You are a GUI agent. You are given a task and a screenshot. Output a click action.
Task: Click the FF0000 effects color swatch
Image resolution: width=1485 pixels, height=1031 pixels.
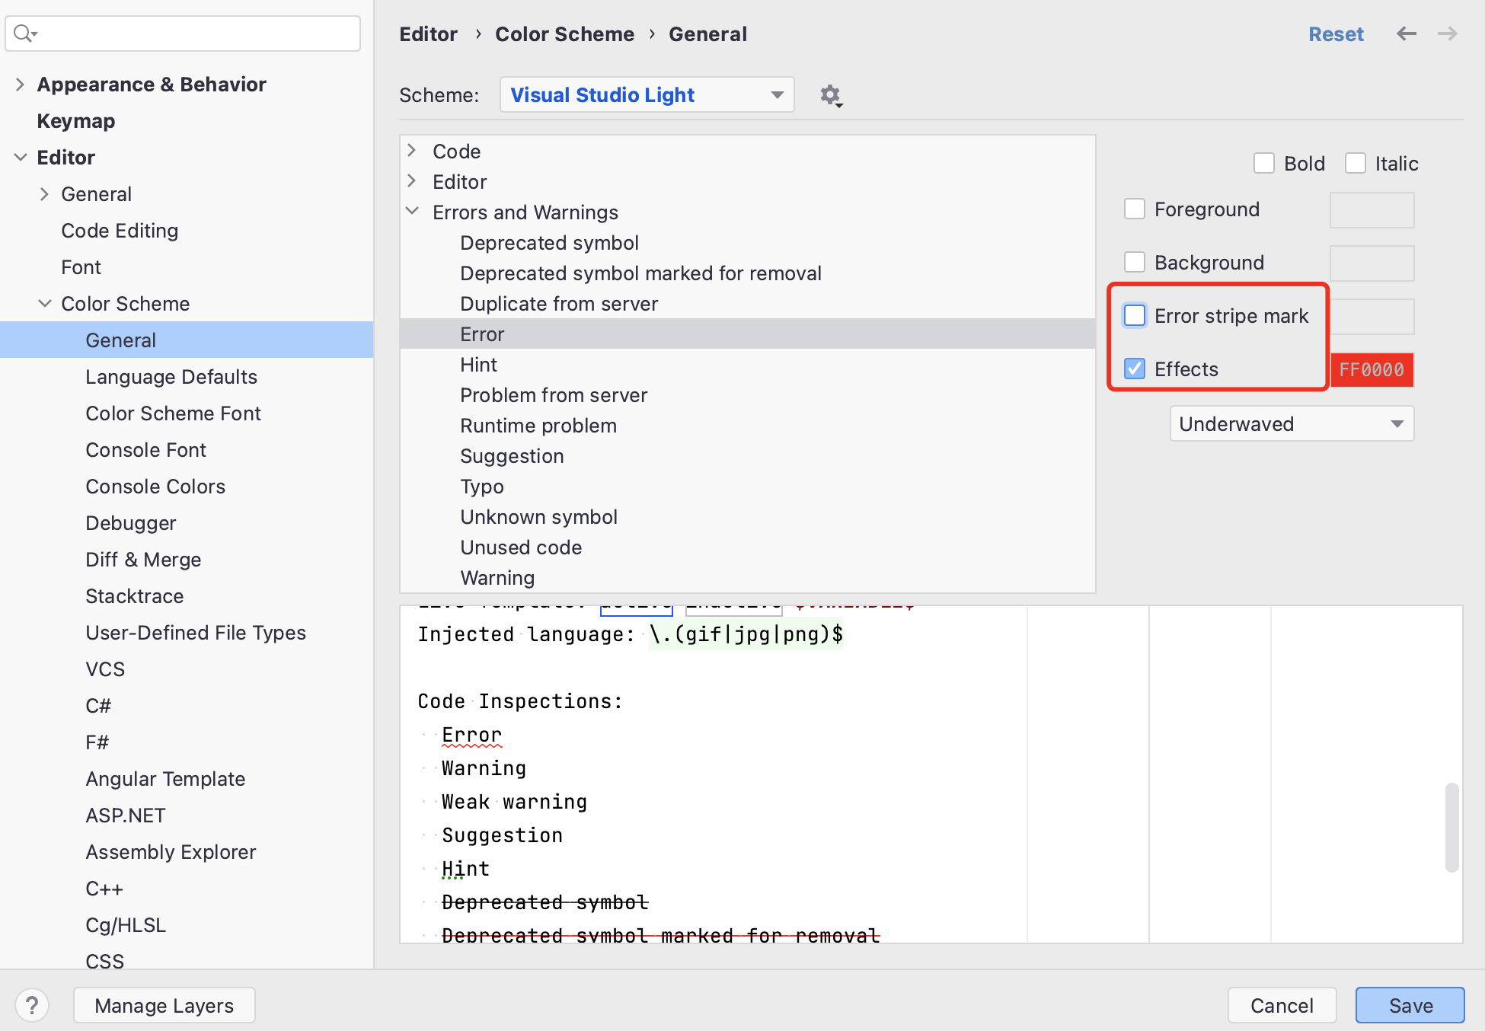coord(1372,369)
